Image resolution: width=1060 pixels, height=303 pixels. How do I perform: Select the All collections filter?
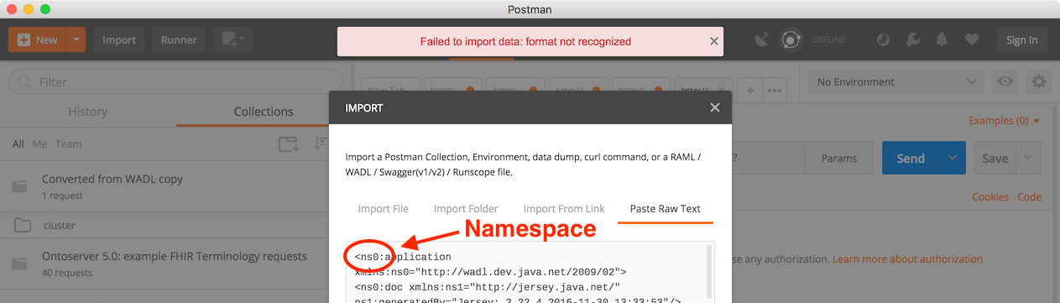(18, 144)
